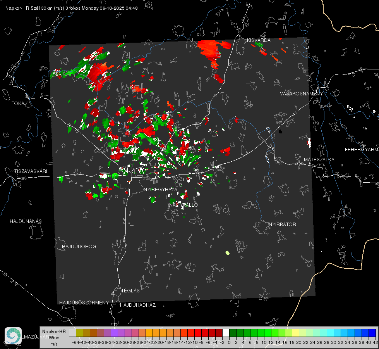The image size is (379, 349).
Task: Click the 'Wind' label in the legend
Action: 54,337
